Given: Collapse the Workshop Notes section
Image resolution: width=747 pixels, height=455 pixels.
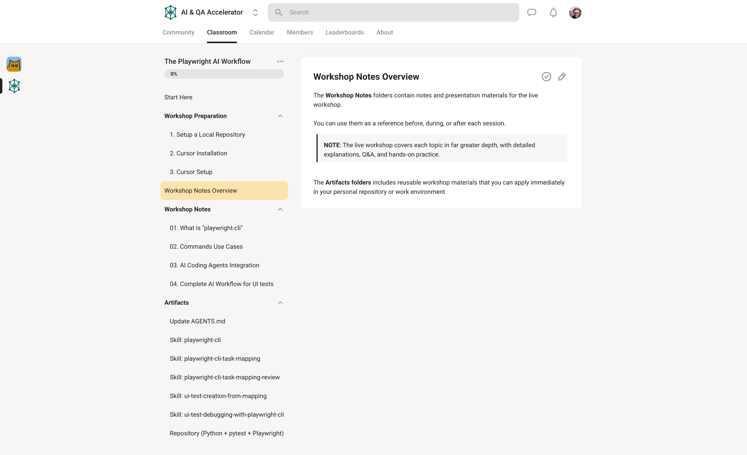Looking at the screenshot, I should pos(280,209).
